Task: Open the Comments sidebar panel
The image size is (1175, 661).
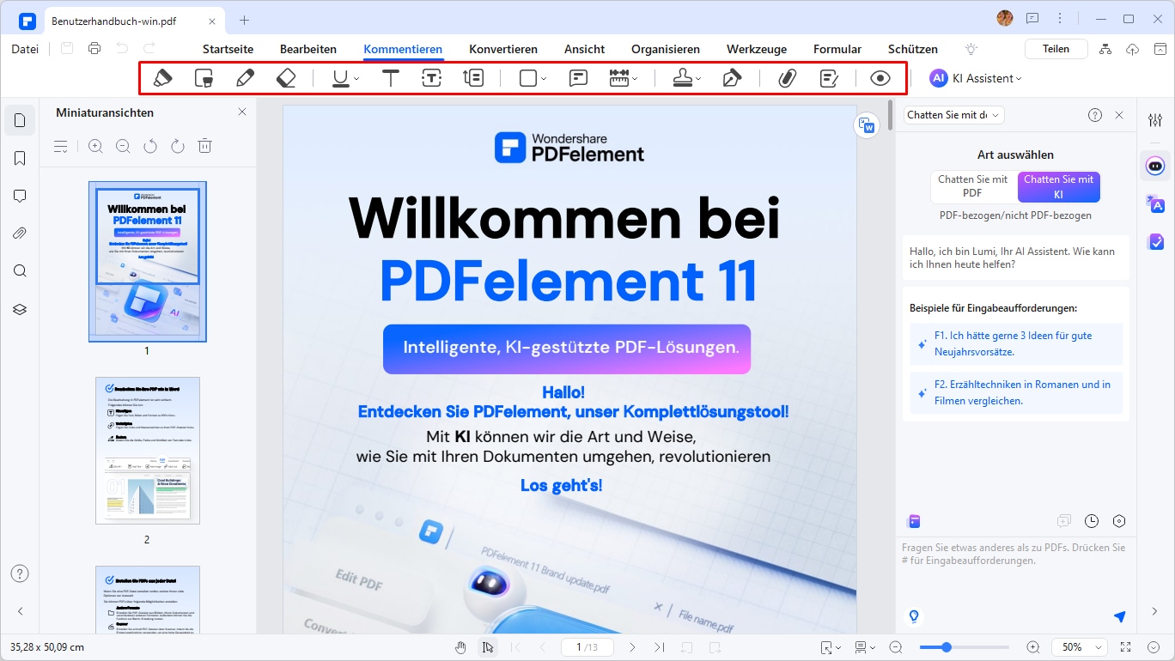Action: [x=20, y=196]
